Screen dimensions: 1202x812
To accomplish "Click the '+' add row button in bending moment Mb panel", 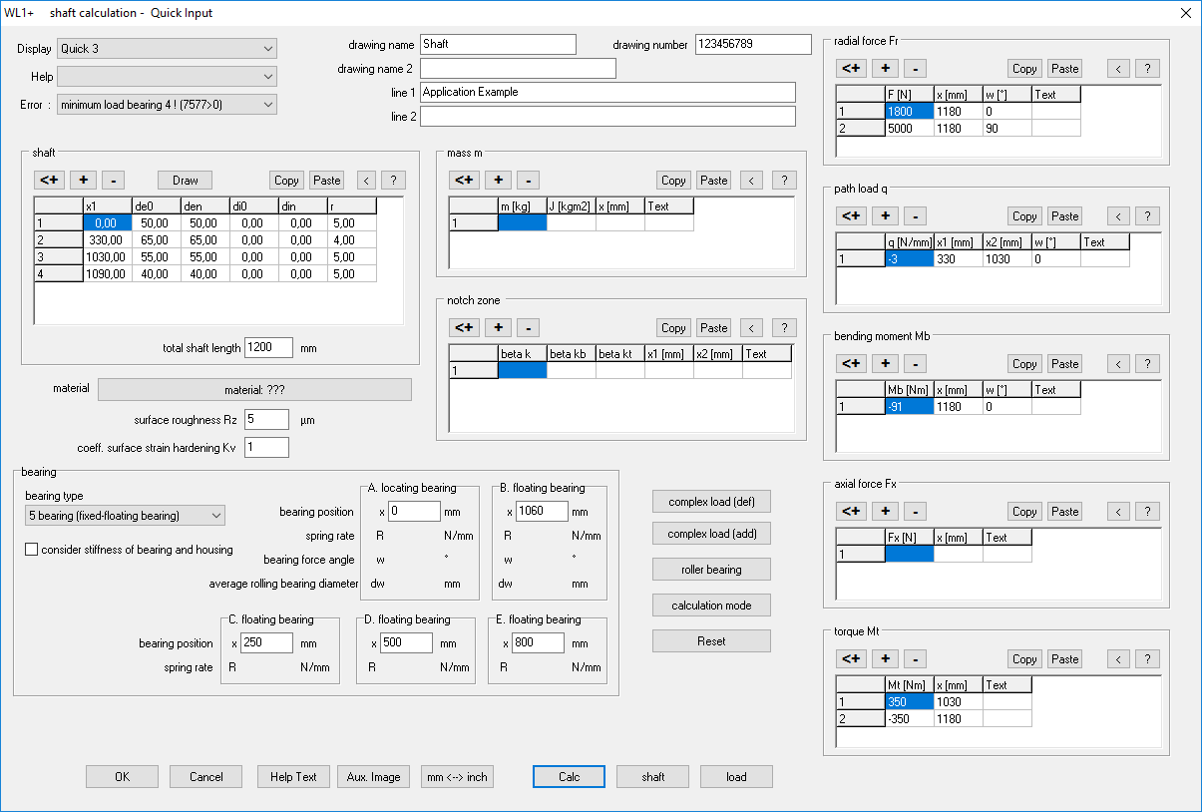I will 884,364.
